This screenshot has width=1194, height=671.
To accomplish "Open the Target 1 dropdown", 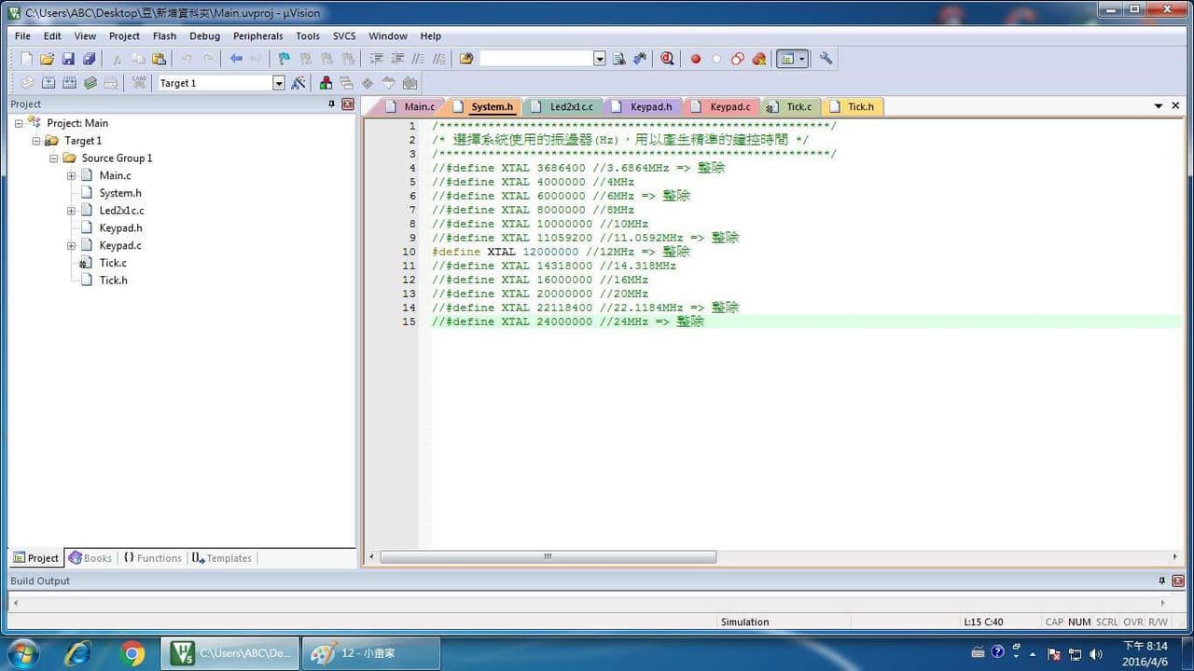I will point(278,83).
